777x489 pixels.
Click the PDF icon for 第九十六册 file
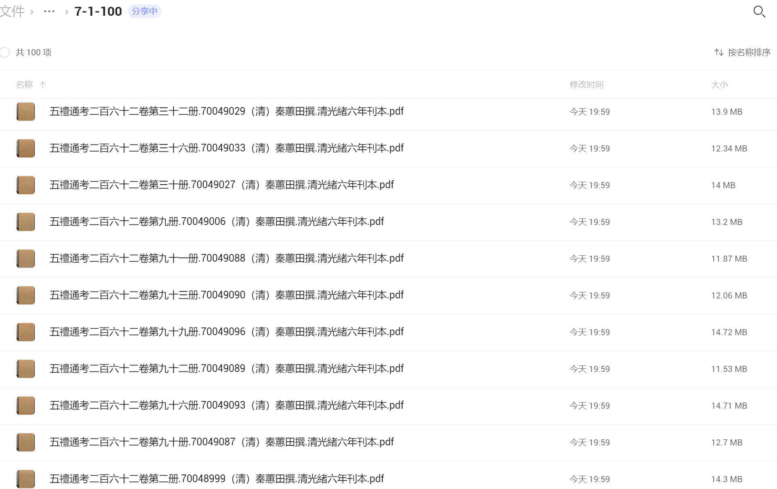coord(25,406)
